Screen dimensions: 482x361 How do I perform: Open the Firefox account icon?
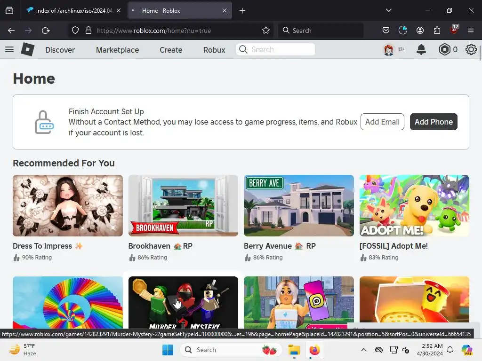point(420,30)
